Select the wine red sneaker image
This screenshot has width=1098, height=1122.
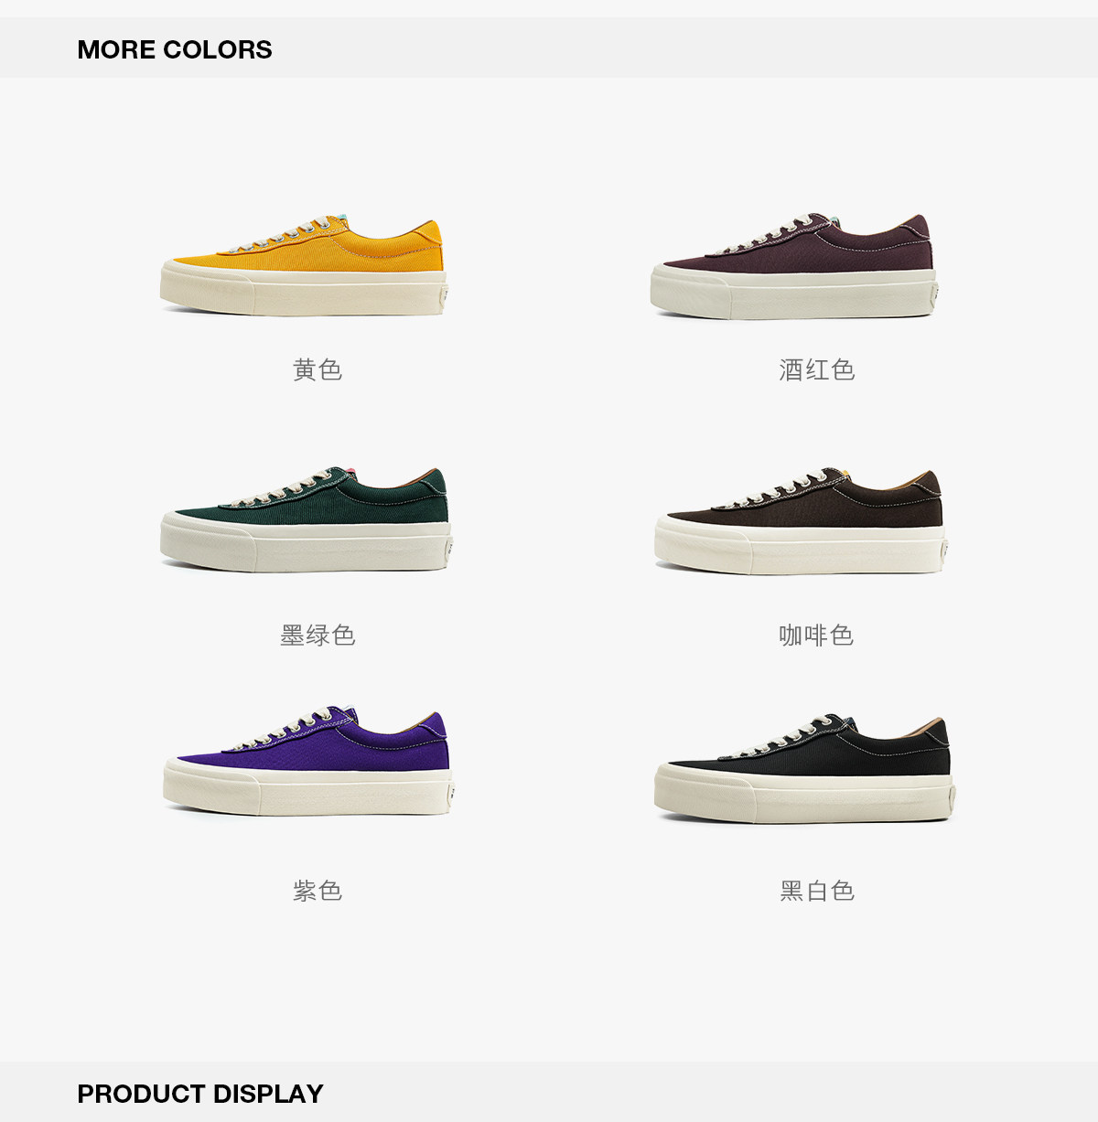coord(794,266)
